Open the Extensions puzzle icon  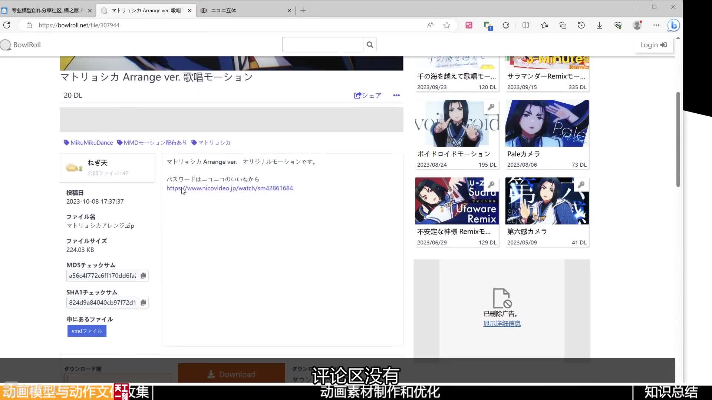[506, 25]
